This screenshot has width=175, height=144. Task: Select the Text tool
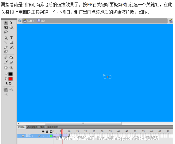click(11, 38)
